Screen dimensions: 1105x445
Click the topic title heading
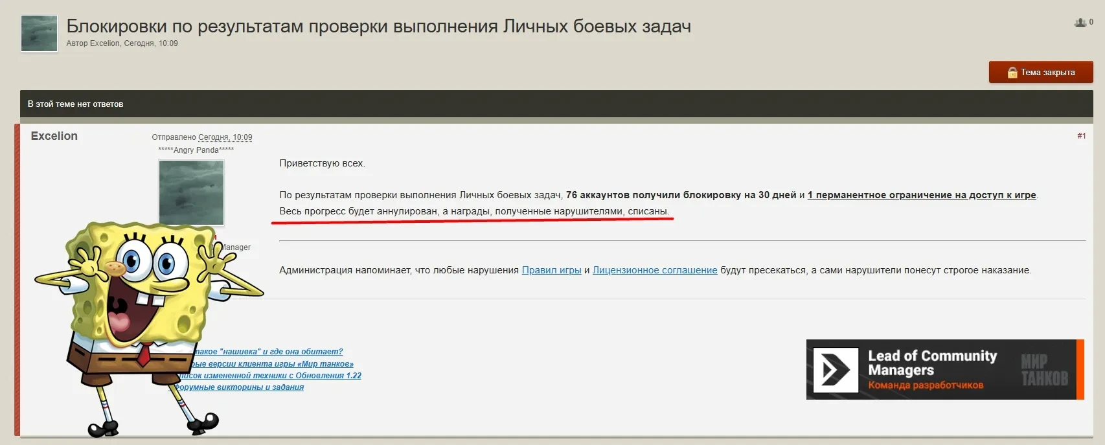click(378, 26)
